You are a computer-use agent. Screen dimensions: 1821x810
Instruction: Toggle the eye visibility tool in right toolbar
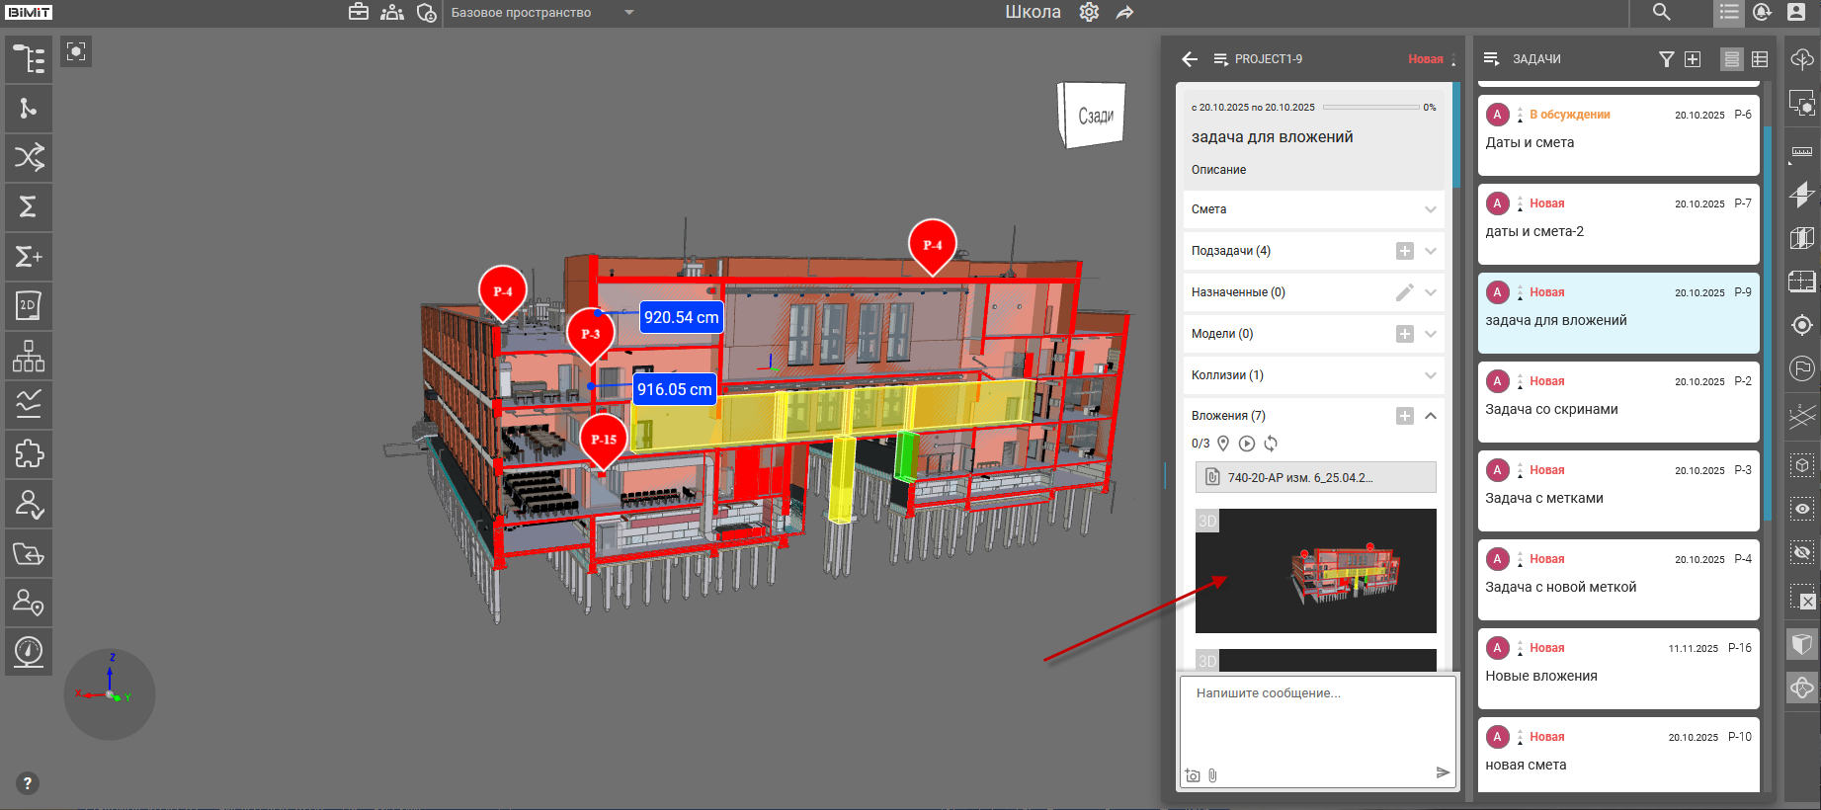1802,509
